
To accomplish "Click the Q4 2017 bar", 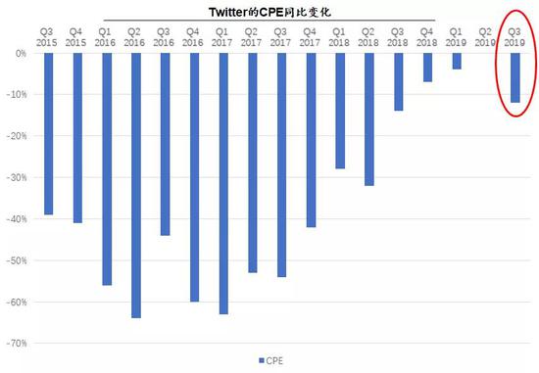I will (311, 140).
